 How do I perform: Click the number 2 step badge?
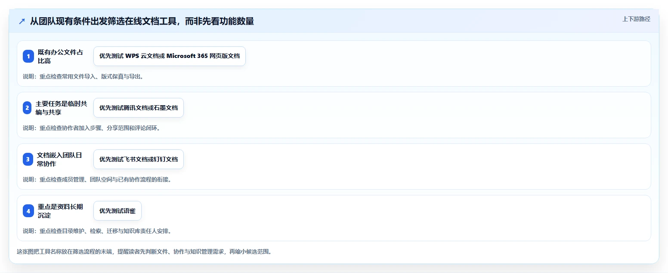27,108
